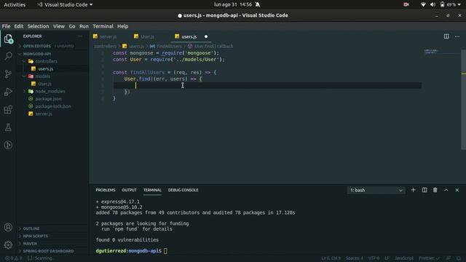Open the Edit menu
This screenshot has height=262, width=466.
coord(18,26)
